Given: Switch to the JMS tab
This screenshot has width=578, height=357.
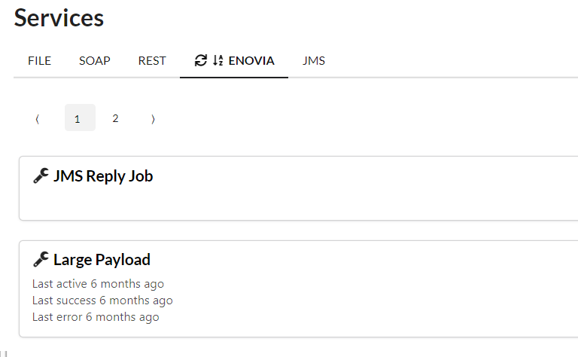Looking at the screenshot, I should 314,61.
